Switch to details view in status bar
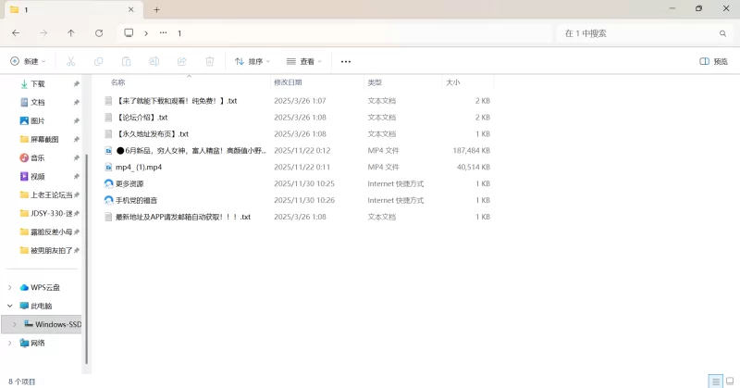The image size is (740, 388). point(715,381)
